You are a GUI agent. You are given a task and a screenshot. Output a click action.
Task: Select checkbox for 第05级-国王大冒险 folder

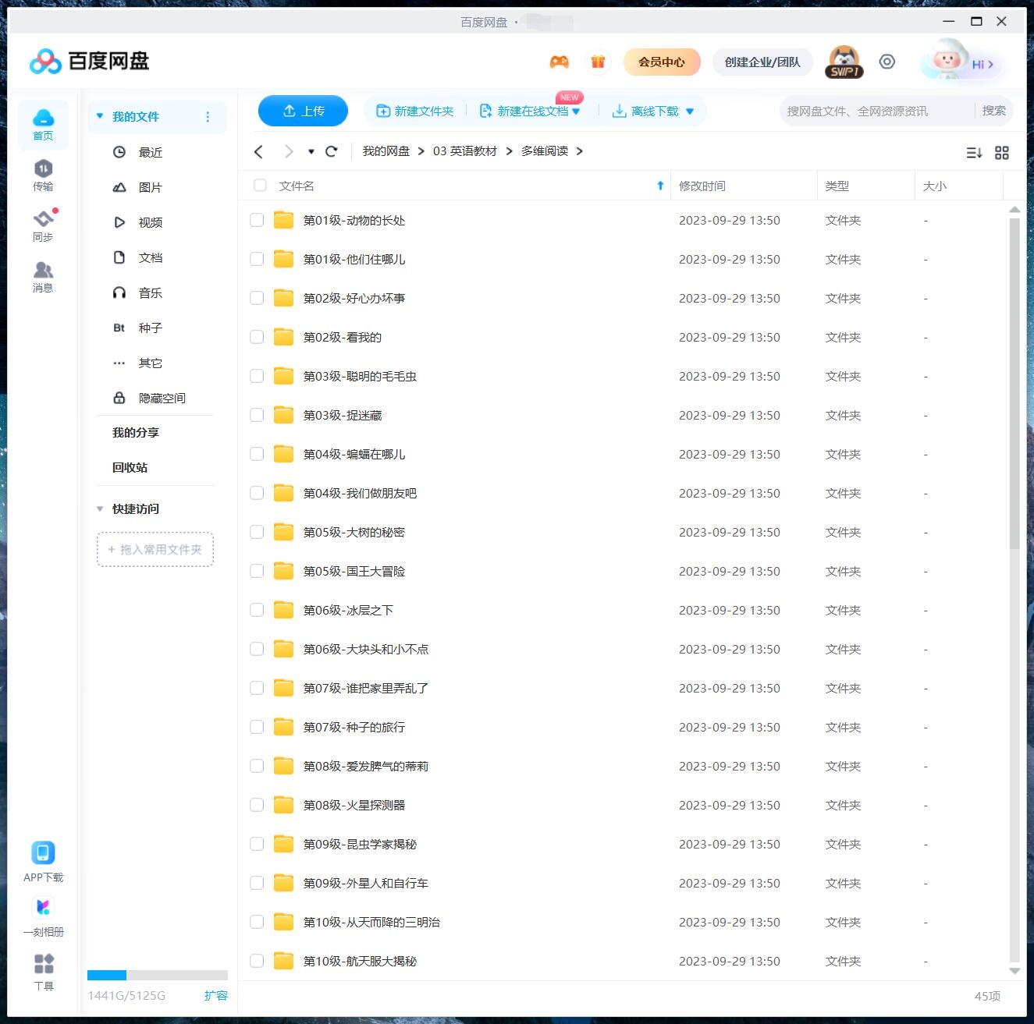tap(257, 572)
